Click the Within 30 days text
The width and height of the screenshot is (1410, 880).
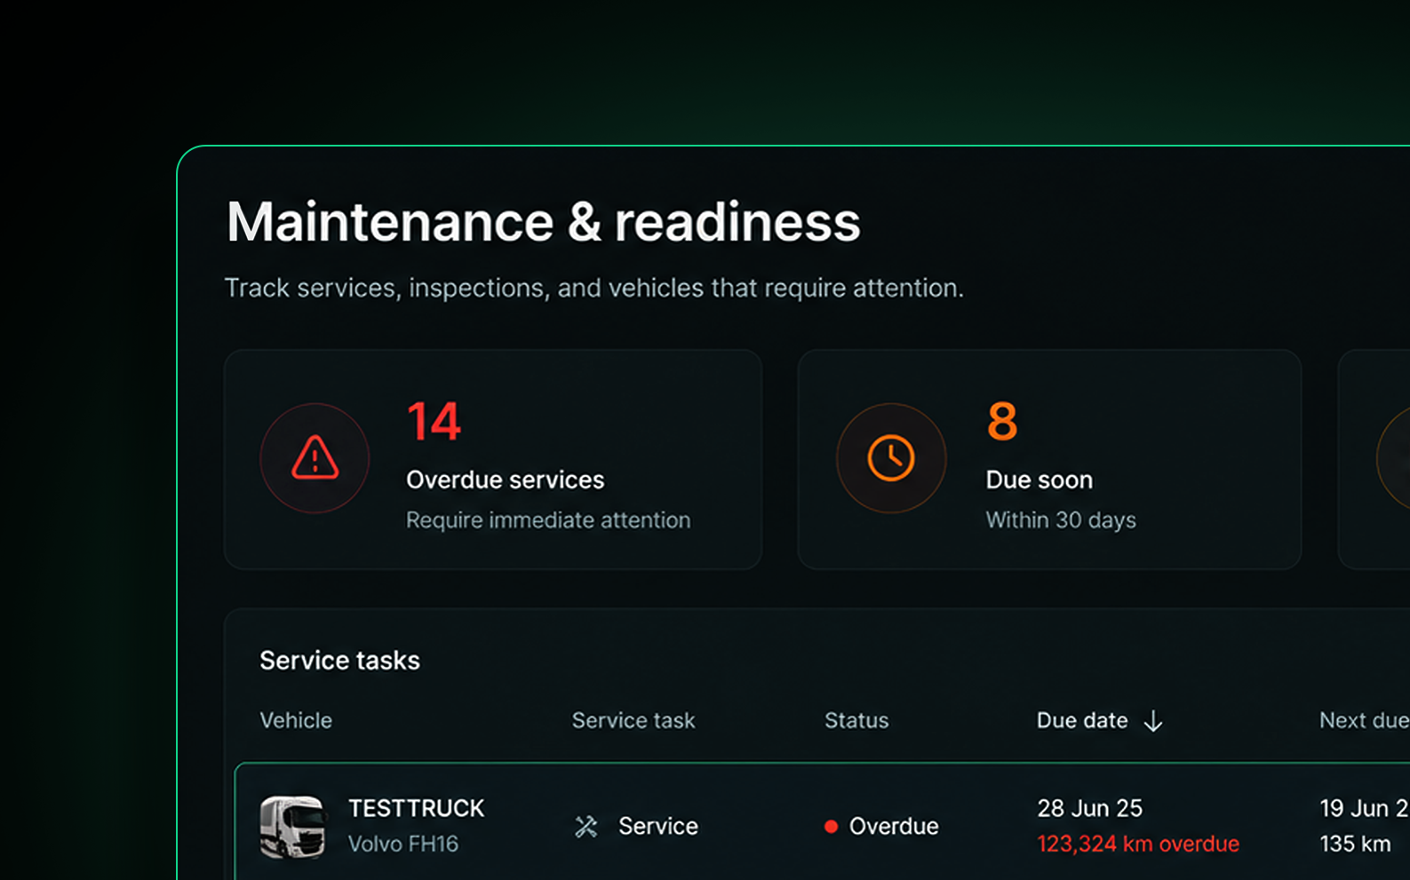pos(1061,520)
